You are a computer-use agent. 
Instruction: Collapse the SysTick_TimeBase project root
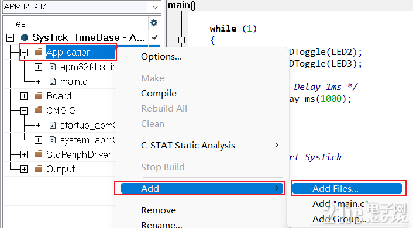(x=11, y=37)
